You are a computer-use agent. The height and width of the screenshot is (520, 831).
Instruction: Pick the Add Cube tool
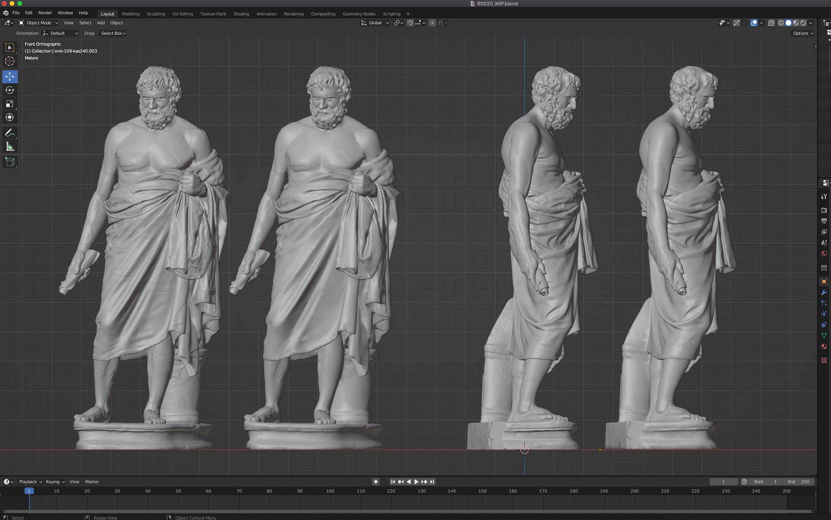click(x=10, y=162)
